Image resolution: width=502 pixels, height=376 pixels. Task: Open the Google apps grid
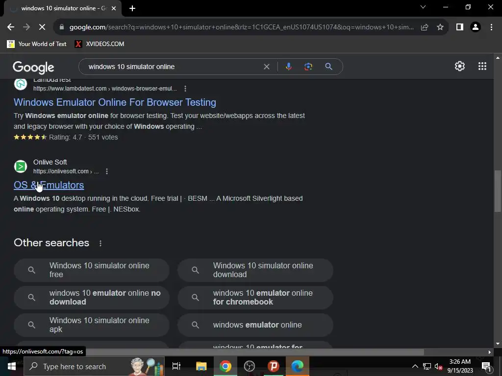(x=482, y=66)
